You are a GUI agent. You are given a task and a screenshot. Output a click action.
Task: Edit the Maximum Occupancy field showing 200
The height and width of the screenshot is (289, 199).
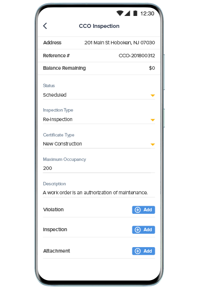click(99, 168)
